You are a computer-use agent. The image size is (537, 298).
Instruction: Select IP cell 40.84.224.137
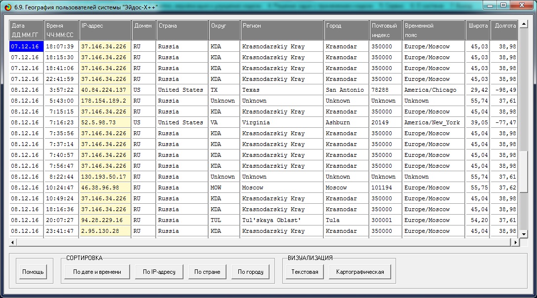(x=105, y=90)
